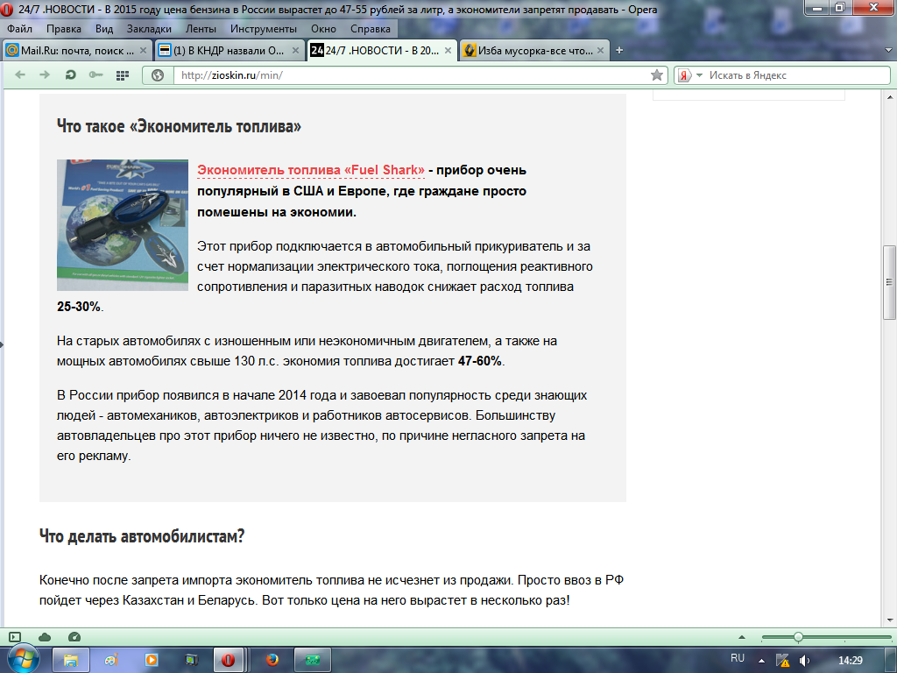Switch to Изба мусорка tab
The image size is (897, 673).
(x=534, y=50)
